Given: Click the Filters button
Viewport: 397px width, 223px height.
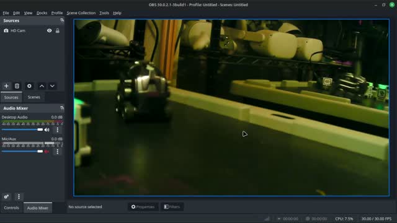Looking at the screenshot, I should [172, 206].
